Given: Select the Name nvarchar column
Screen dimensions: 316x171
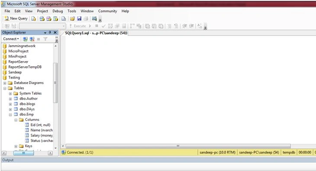Looking at the screenshot, I should coord(42,130).
